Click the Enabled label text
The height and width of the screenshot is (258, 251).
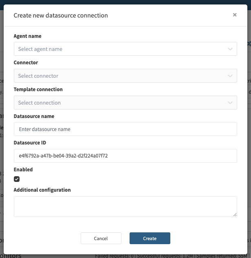click(x=23, y=169)
